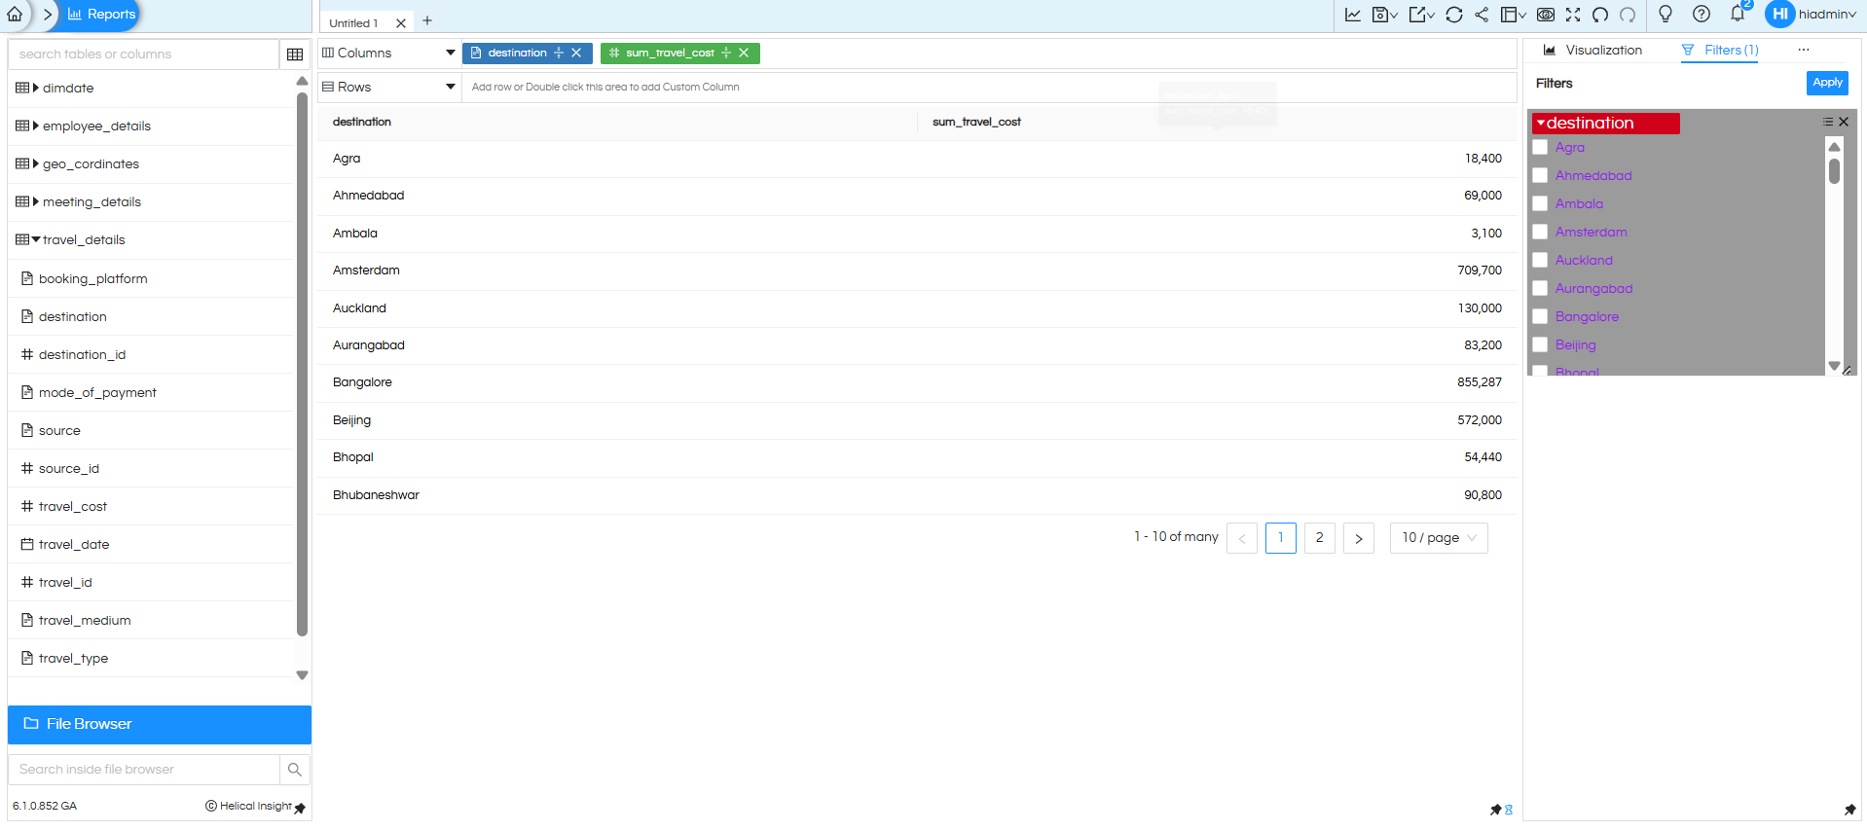Click the table view icon beside search
This screenshot has height=831, width=1867.
[x=295, y=54]
